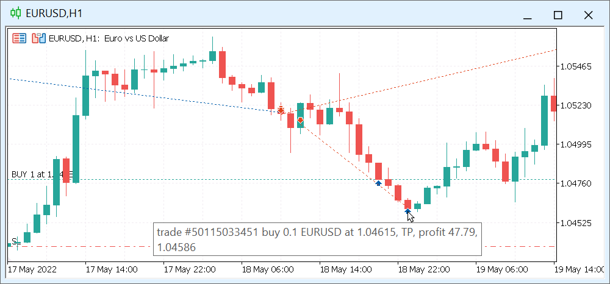Click blue buy arrow on the 1.04760 line
The width and height of the screenshot is (610, 284).
[x=378, y=183]
